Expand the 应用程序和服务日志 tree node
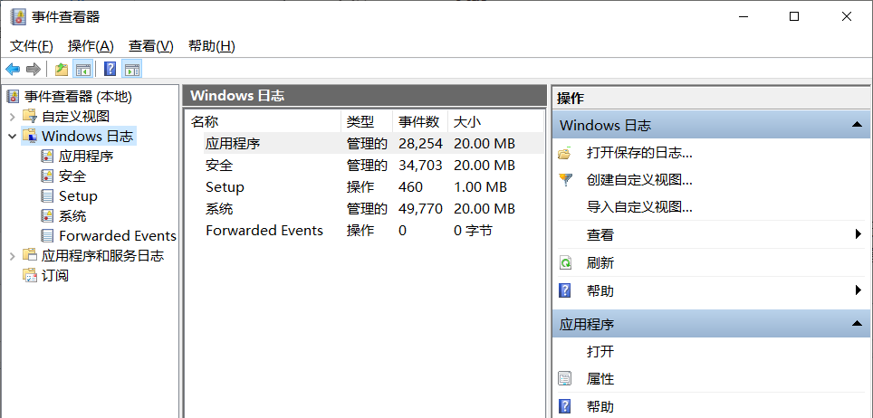The width and height of the screenshot is (873, 418). point(13,256)
